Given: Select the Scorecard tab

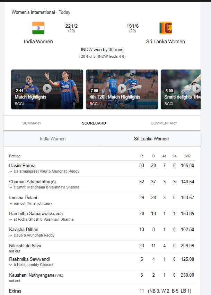Looking at the screenshot, I should [94, 123].
